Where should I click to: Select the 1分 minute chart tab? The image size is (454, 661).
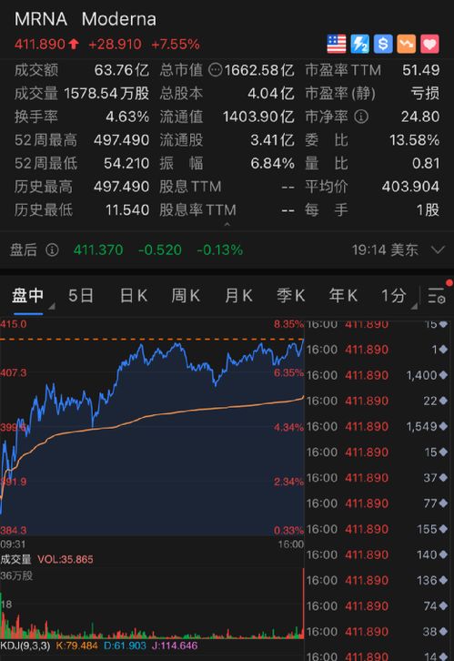394,296
